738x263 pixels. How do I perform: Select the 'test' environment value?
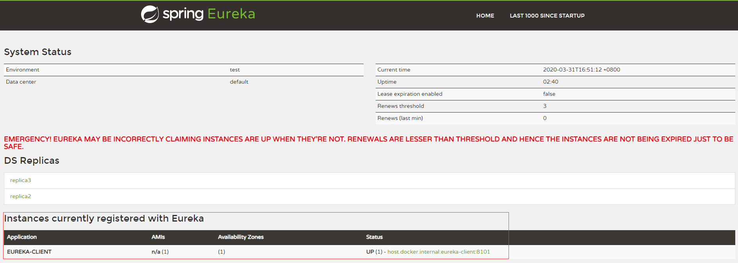point(235,70)
